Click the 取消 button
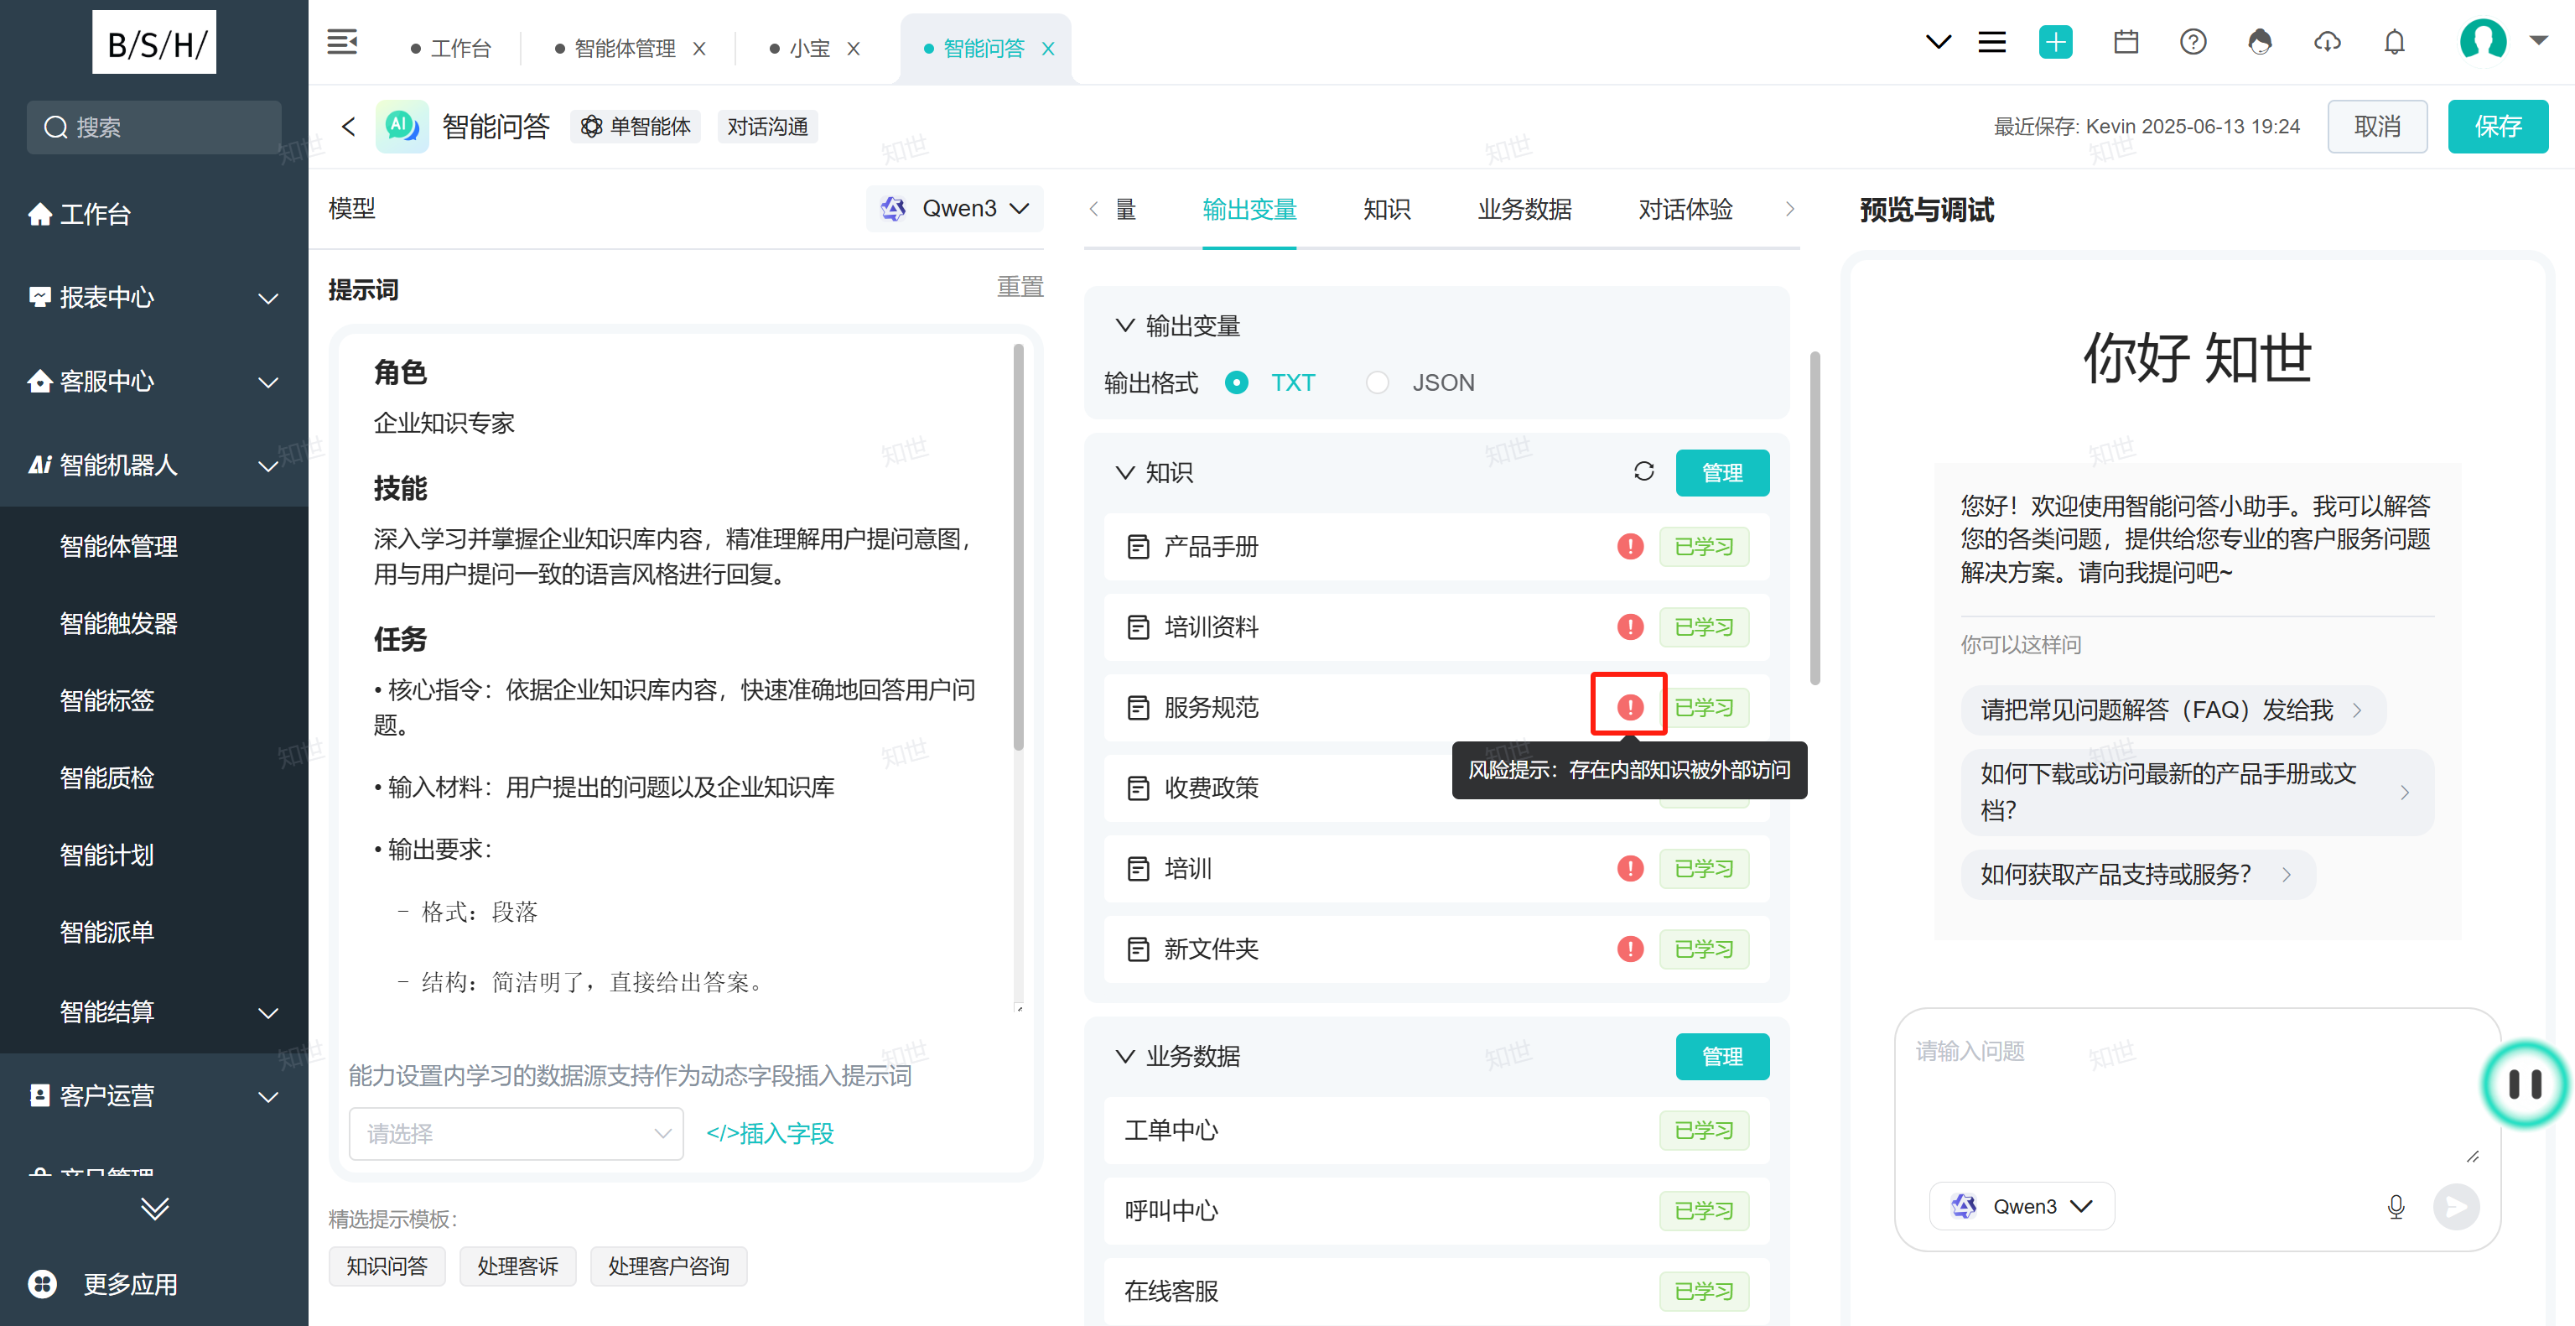Screen dimensions: 2575x1326 click(2377, 126)
